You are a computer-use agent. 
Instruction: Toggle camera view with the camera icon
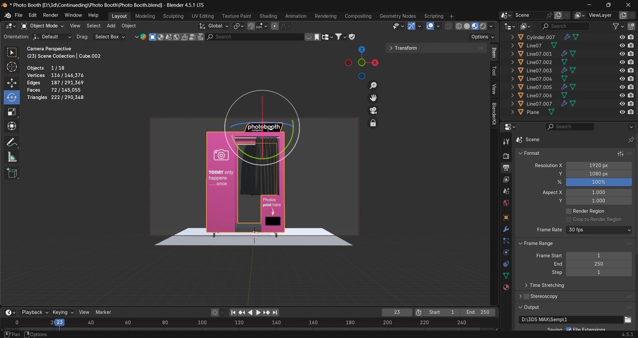pos(373,110)
